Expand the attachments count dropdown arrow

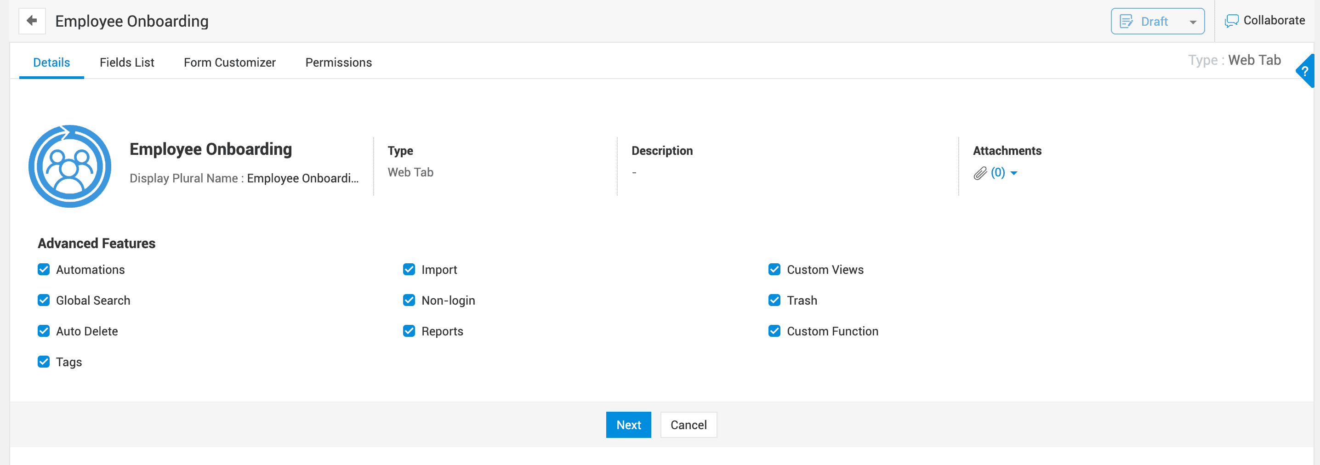pyautogui.click(x=1013, y=173)
